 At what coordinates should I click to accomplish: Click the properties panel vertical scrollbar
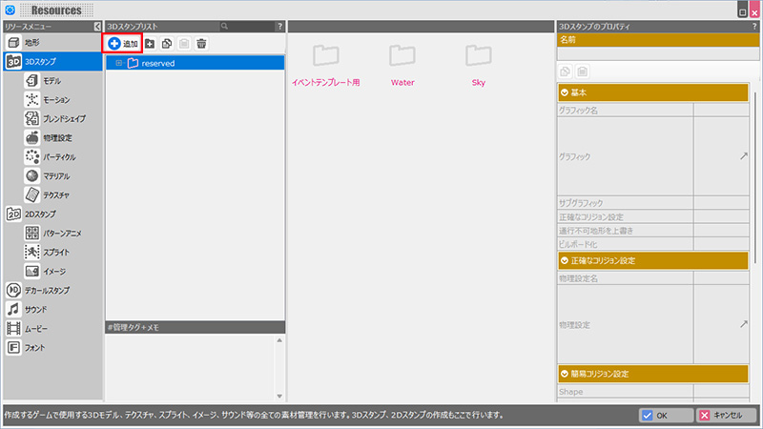click(754, 180)
